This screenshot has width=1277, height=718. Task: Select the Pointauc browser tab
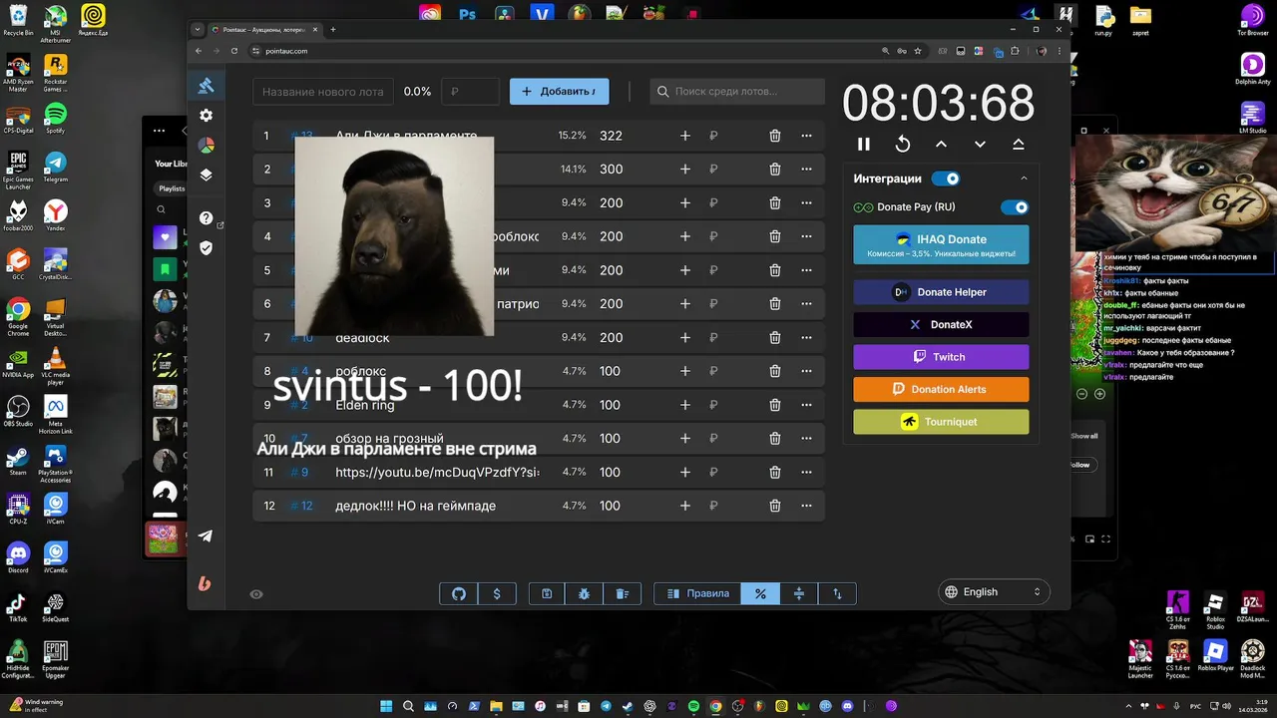click(x=264, y=29)
